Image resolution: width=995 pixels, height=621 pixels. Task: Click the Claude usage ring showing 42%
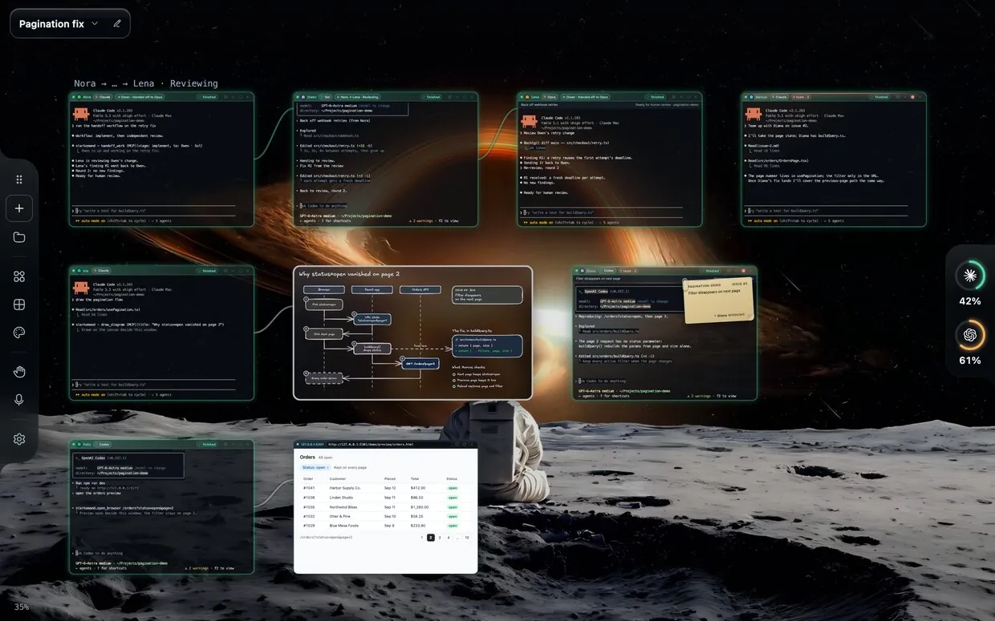click(x=970, y=276)
